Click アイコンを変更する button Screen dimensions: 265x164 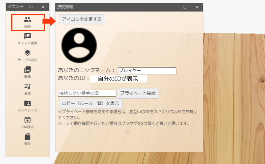pyautogui.click(x=82, y=19)
